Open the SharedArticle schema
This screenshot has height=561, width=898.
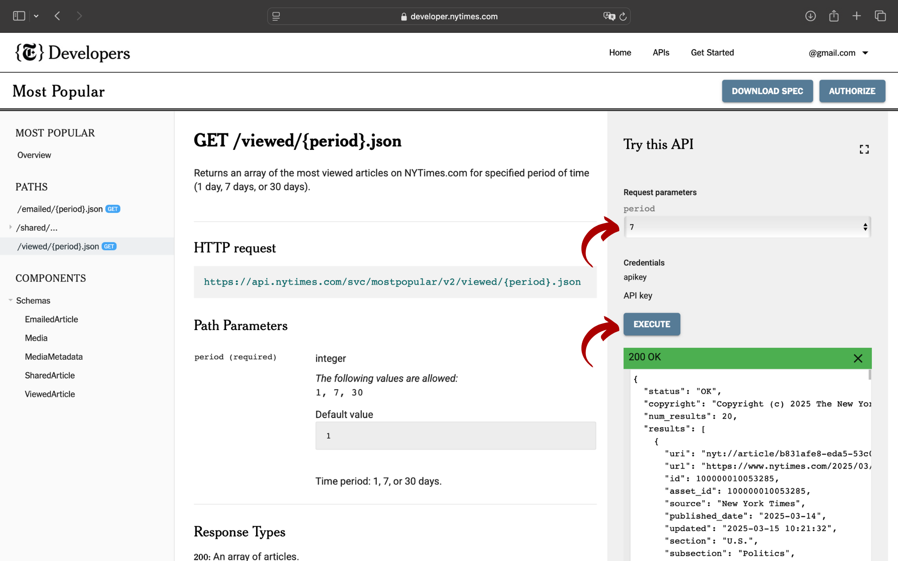(50, 376)
